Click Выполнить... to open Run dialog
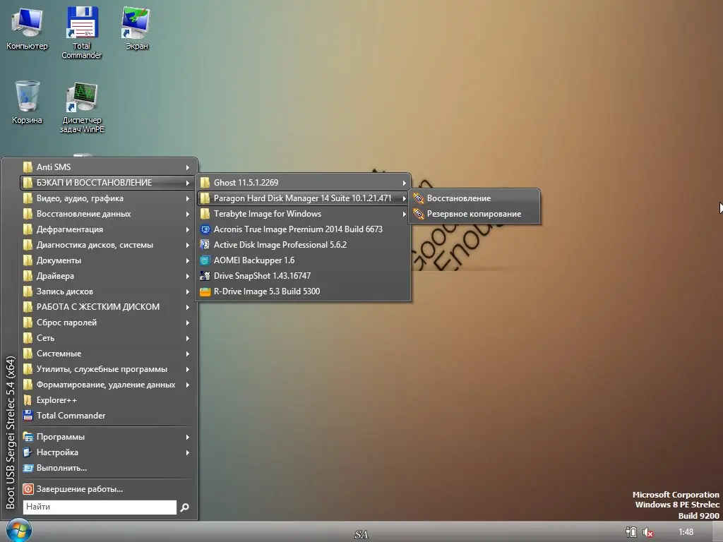 click(107, 468)
